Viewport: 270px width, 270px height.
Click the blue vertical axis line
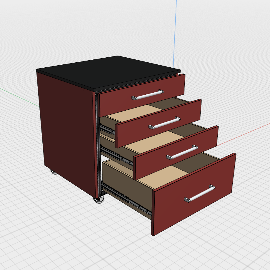(x=176, y=29)
